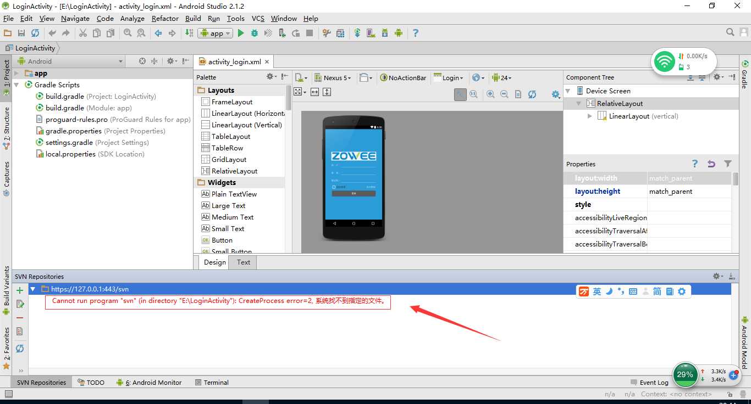This screenshot has height=404, width=751.
Task: Filter properties with funnel icon
Action: coord(728,164)
